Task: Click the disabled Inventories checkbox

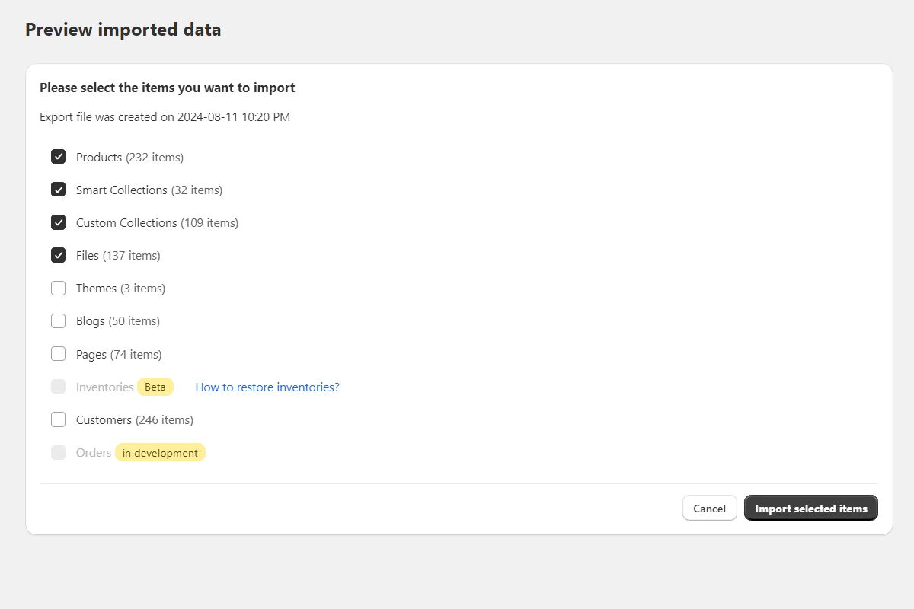Action: coord(59,386)
